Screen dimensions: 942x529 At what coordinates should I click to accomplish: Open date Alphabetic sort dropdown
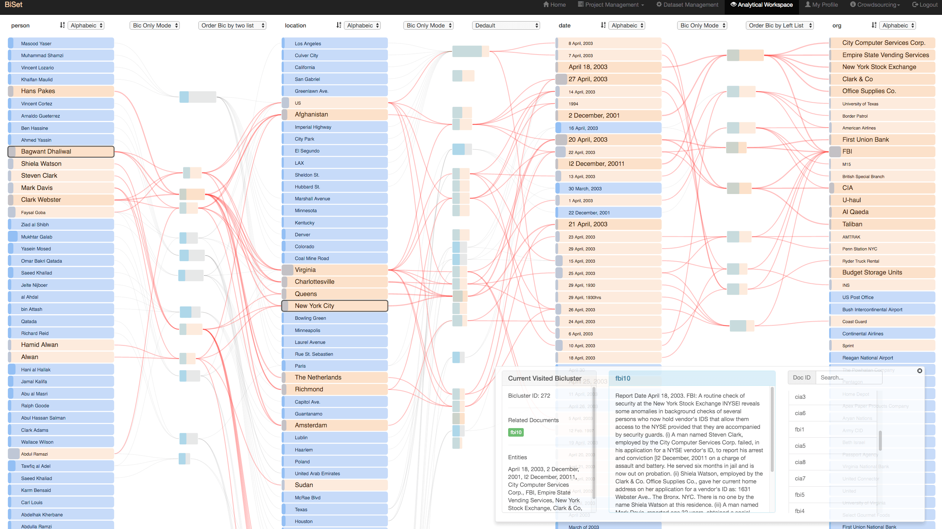click(627, 25)
